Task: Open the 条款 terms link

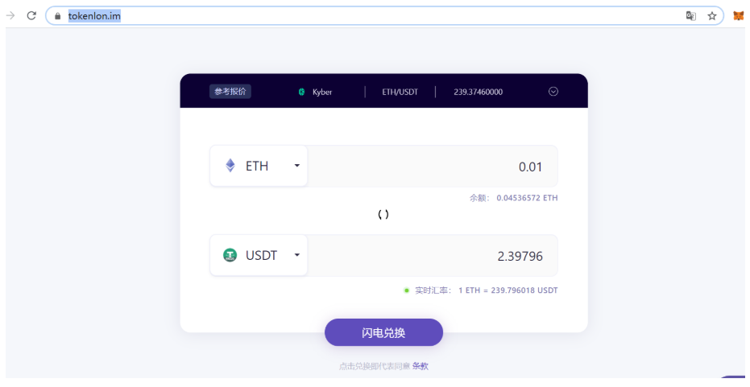Action: (421, 366)
